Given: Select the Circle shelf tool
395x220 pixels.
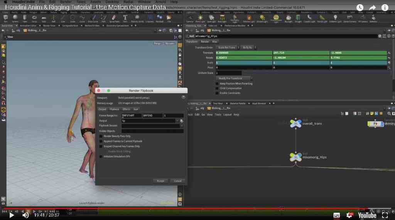Looking at the screenshot, I should point(73,18).
